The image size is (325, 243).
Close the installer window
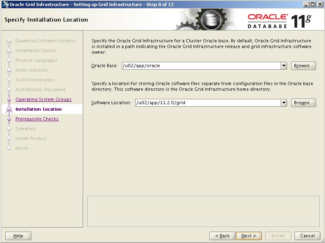(x=320, y=4)
